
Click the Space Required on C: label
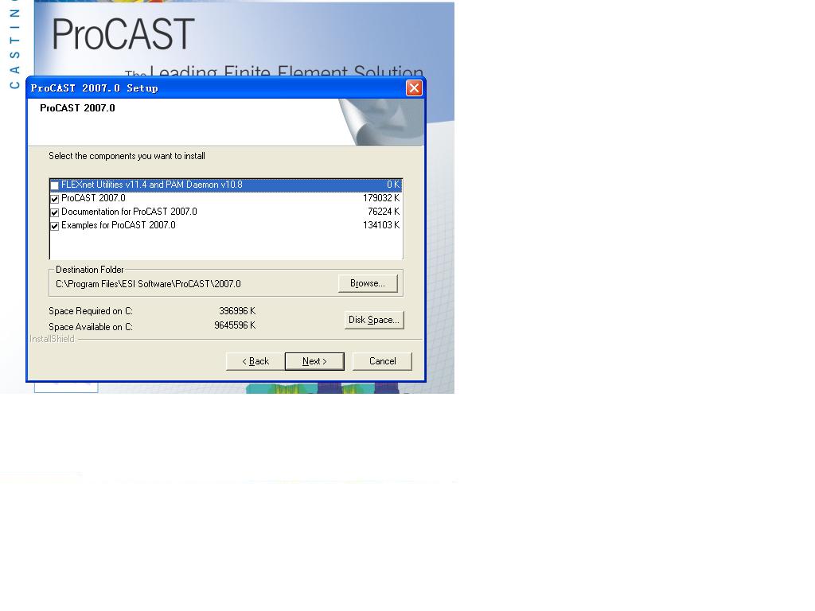[91, 311]
